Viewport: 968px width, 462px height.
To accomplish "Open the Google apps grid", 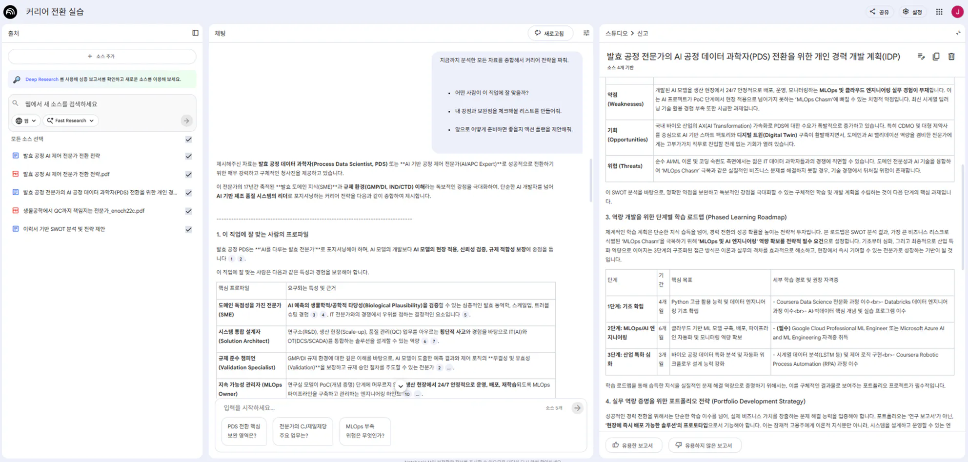I will point(939,11).
